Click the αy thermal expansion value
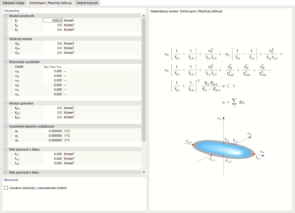295x213 pixels. [x=53, y=136]
